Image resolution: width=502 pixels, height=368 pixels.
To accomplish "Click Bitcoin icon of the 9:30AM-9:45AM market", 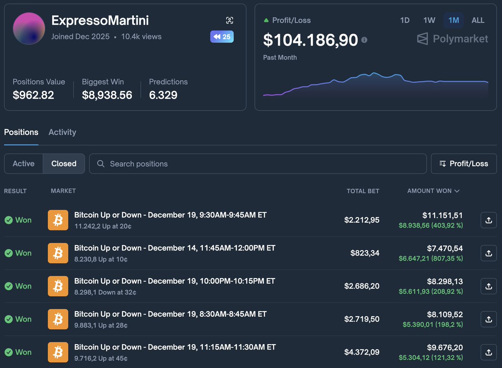I will pos(58,220).
